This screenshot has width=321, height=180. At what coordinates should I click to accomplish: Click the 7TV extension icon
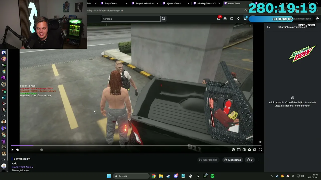point(245,18)
